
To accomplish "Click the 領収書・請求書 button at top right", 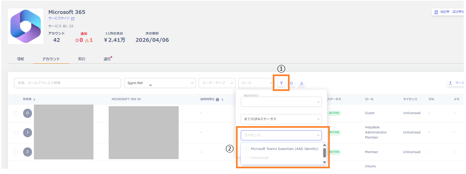I will pos(449,12).
